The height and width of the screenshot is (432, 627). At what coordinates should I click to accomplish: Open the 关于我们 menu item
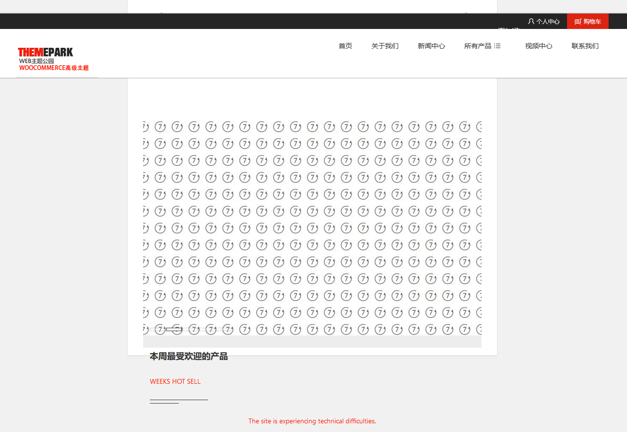(x=385, y=46)
